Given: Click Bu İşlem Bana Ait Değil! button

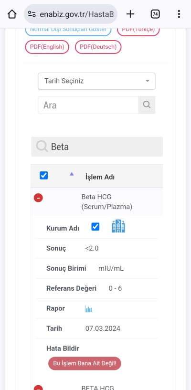Looking at the screenshot, I should 85,363.
